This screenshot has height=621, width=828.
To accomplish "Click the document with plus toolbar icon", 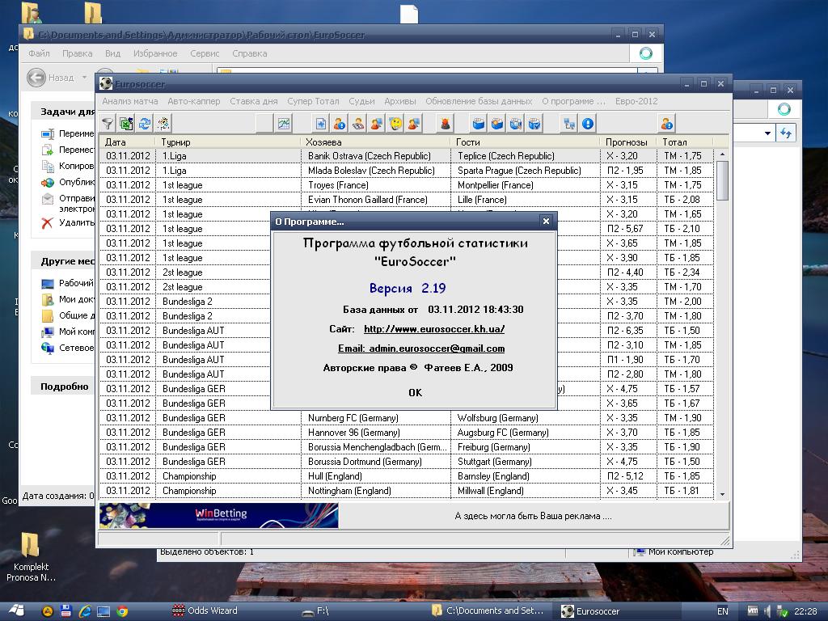I will click(x=320, y=124).
